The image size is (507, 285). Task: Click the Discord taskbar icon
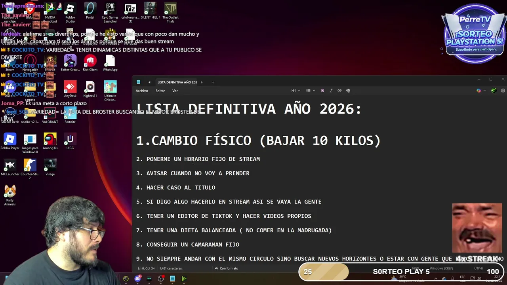pos(137,279)
